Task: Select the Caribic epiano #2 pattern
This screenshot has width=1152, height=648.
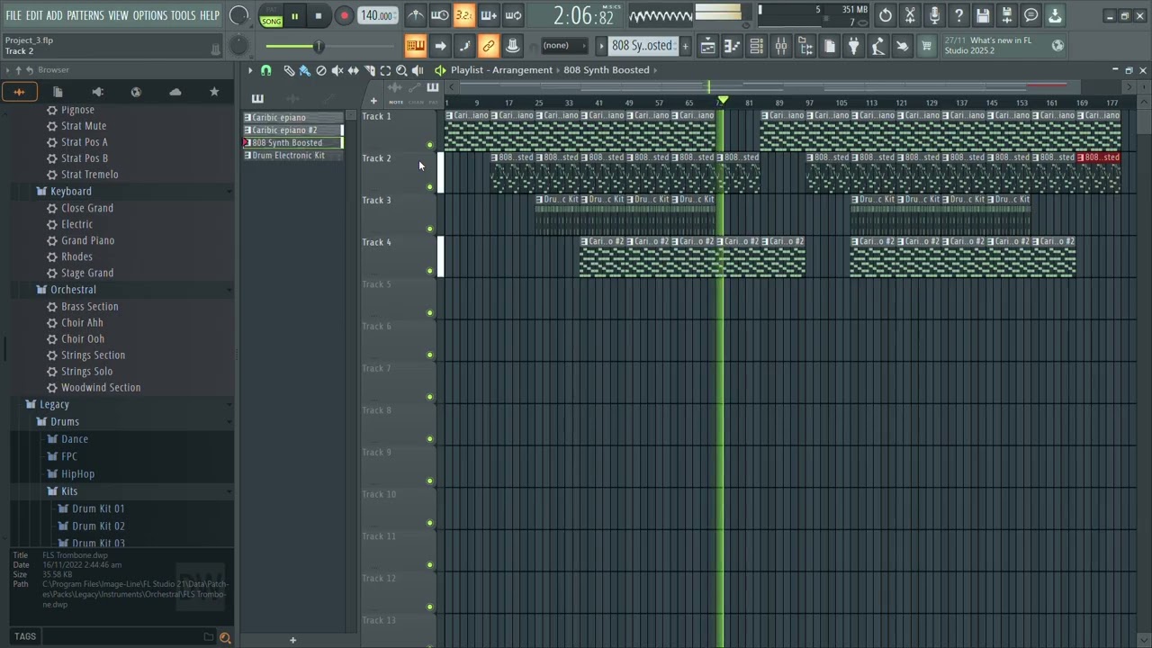Action: (293, 130)
